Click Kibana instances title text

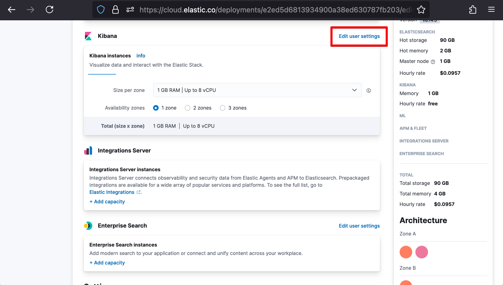point(110,56)
